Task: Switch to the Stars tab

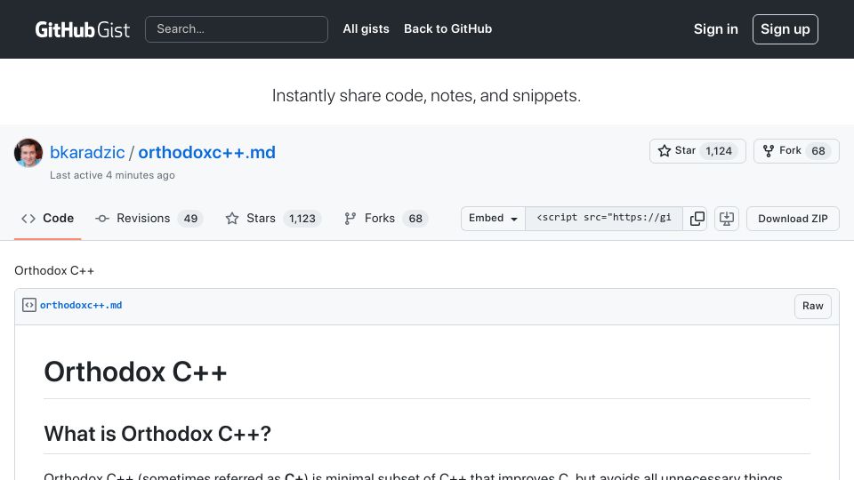Action: coord(273,219)
